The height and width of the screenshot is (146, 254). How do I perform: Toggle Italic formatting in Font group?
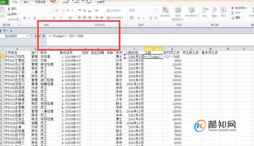click(29, 18)
